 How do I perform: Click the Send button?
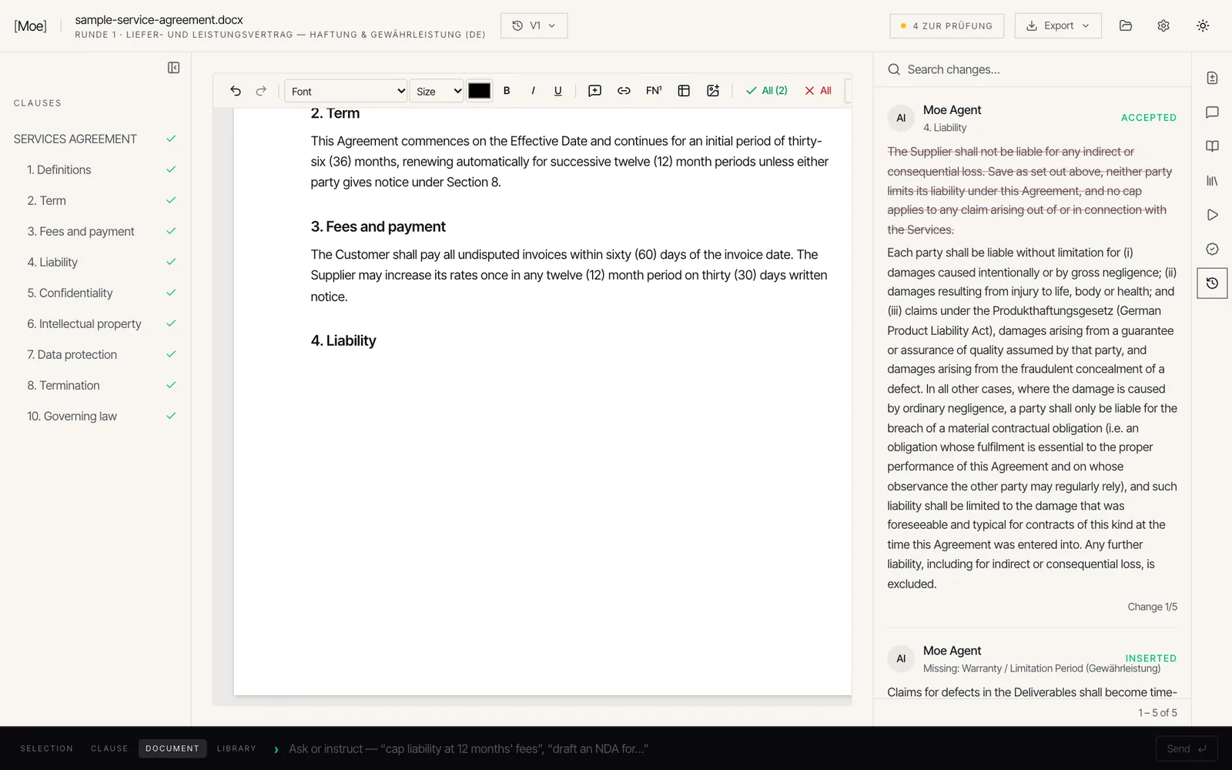coord(1187,748)
